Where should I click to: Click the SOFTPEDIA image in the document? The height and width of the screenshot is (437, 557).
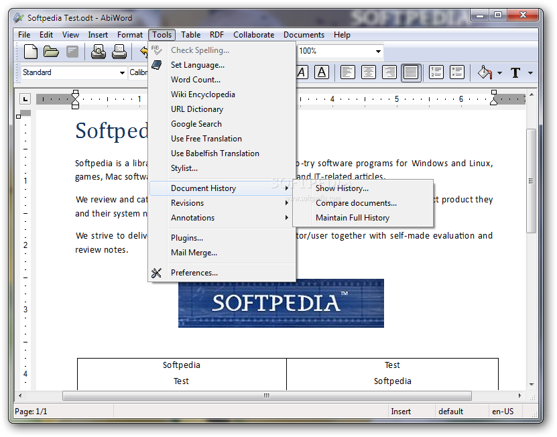pos(281,304)
